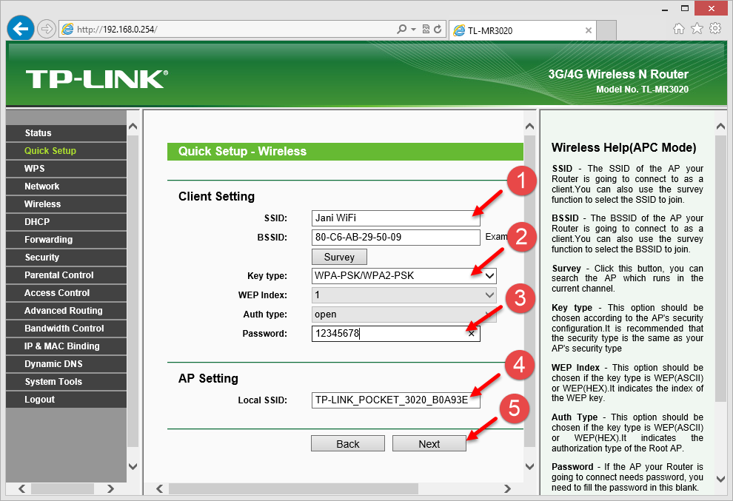
Task: Click the help panel scroll down arrow
Action: (x=720, y=479)
